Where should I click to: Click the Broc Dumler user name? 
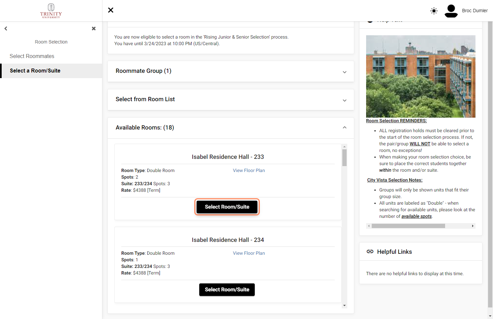pos(475,11)
